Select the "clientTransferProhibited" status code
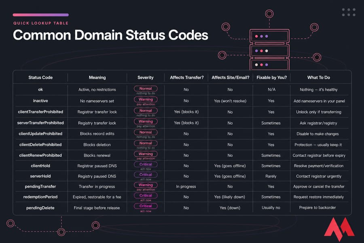 click(x=40, y=112)
